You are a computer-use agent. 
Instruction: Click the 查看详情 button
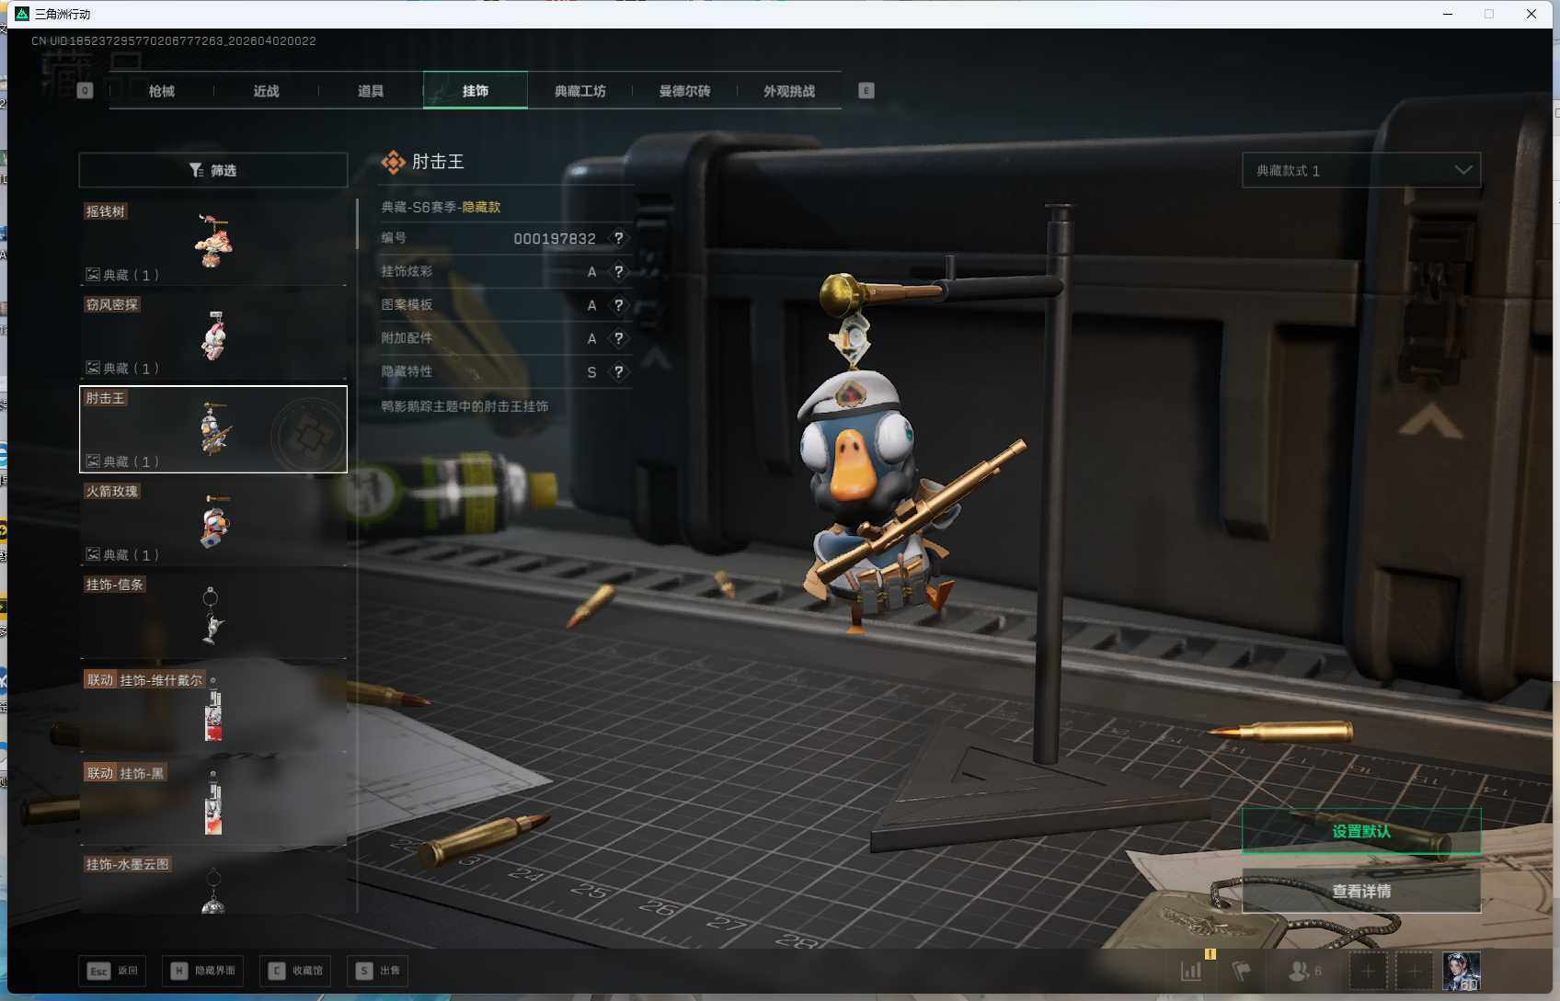click(1360, 891)
